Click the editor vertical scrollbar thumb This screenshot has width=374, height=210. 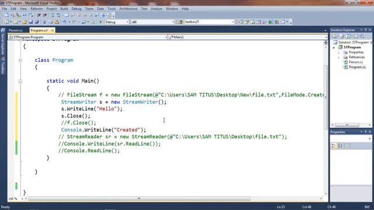click(x=325, y=97)
